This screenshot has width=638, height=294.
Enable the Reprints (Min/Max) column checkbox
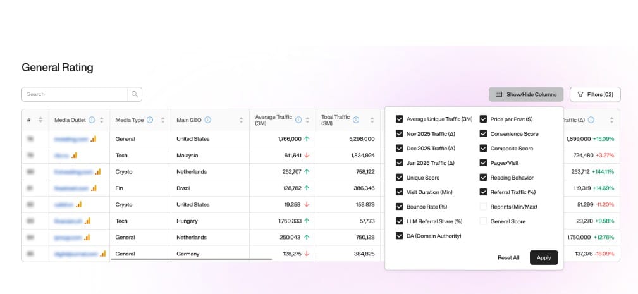tap(483, 207)
